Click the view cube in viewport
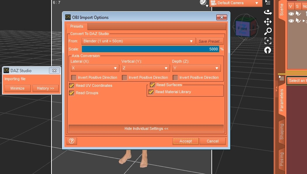Image resolution: width=307 pixels, height=174 pixels. click(x=243, y=28)
